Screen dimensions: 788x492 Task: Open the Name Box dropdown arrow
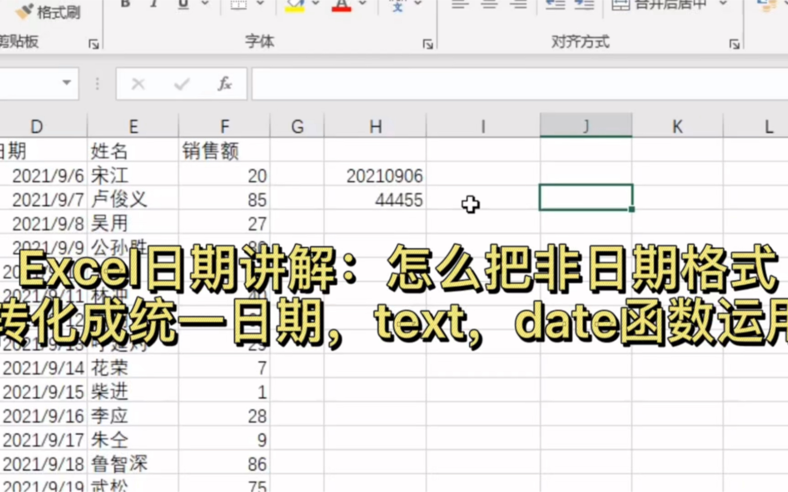66,83
